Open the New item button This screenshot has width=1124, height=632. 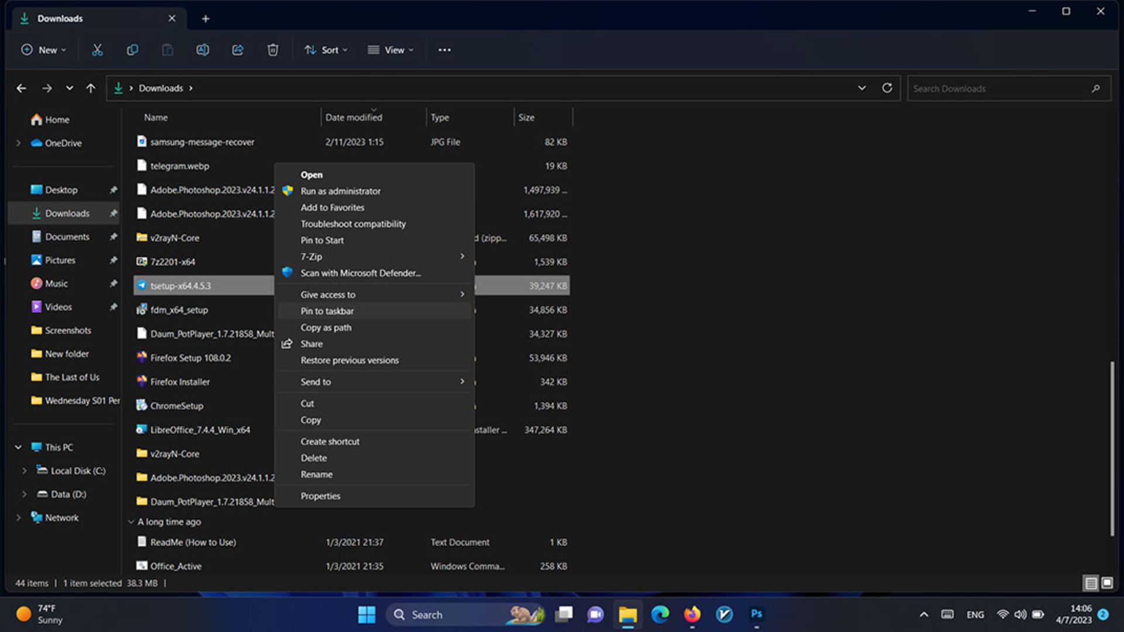click(43, 50)
